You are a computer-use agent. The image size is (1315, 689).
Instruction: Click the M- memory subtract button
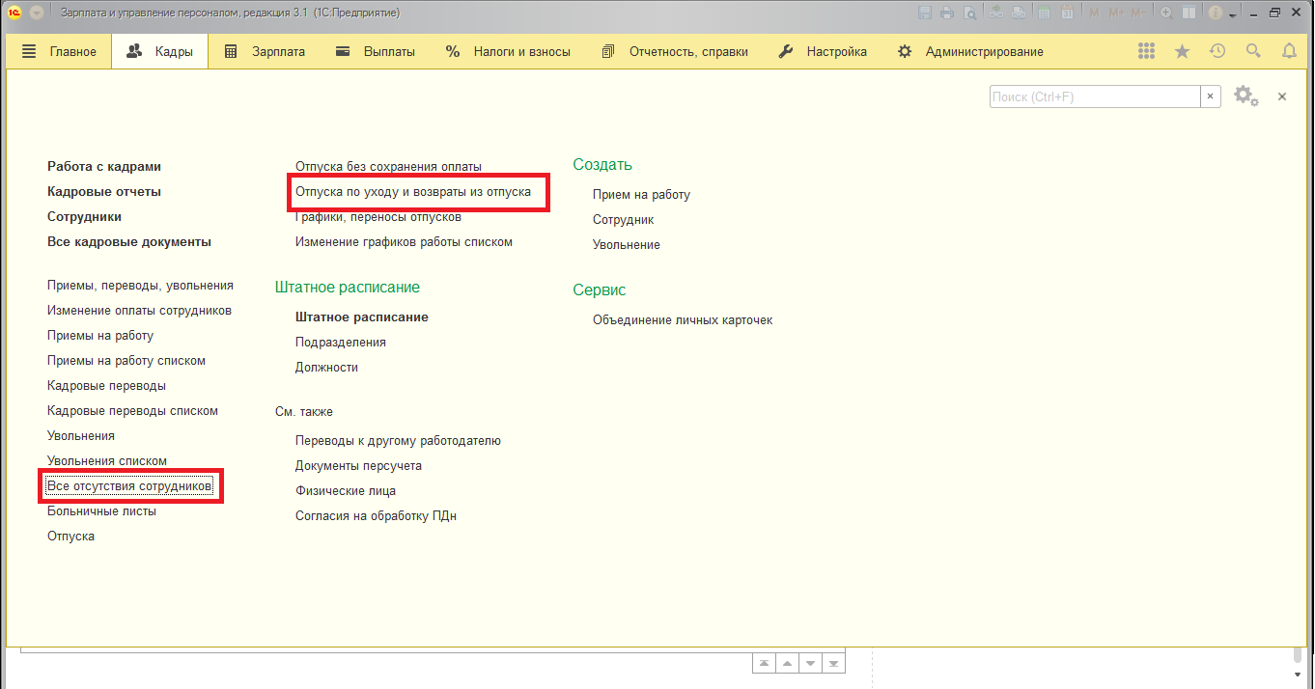pos(1138,13)
